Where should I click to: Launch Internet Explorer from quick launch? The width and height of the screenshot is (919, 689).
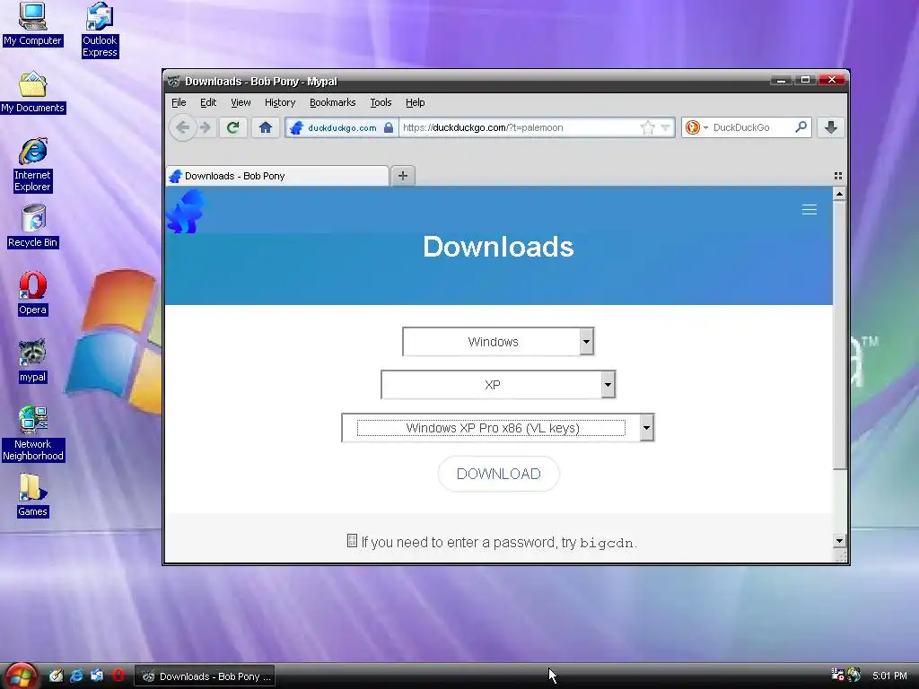pyautogui.click(x=76, y=676)
